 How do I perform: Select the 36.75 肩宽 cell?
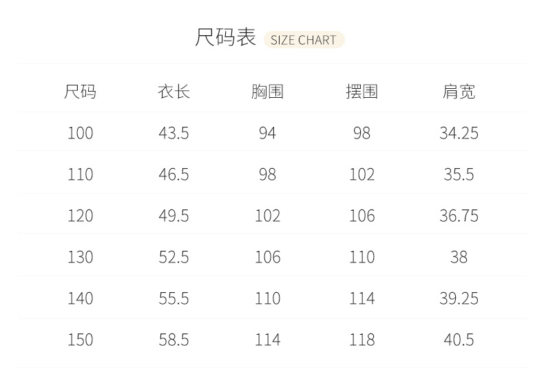coord(459,216)
